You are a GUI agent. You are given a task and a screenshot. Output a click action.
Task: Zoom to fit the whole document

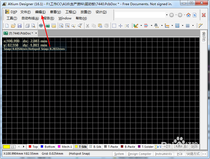point(61,26)
